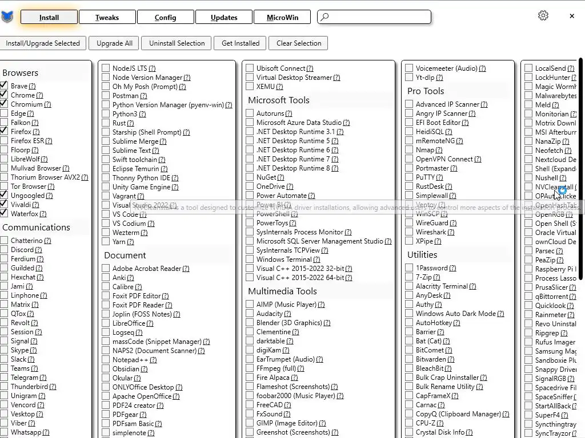Screen dimensions: 585x438
Task: Uncheck the Brave browser checkbox
Action: 4,86
